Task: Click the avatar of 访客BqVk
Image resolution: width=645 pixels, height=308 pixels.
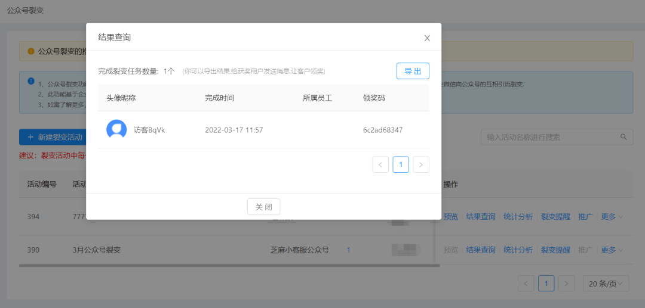Action: (116, 130)
